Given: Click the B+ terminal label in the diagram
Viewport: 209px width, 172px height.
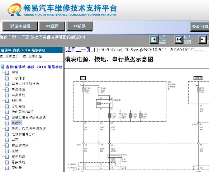Looking at the screenshot, I should pos(83,78).
